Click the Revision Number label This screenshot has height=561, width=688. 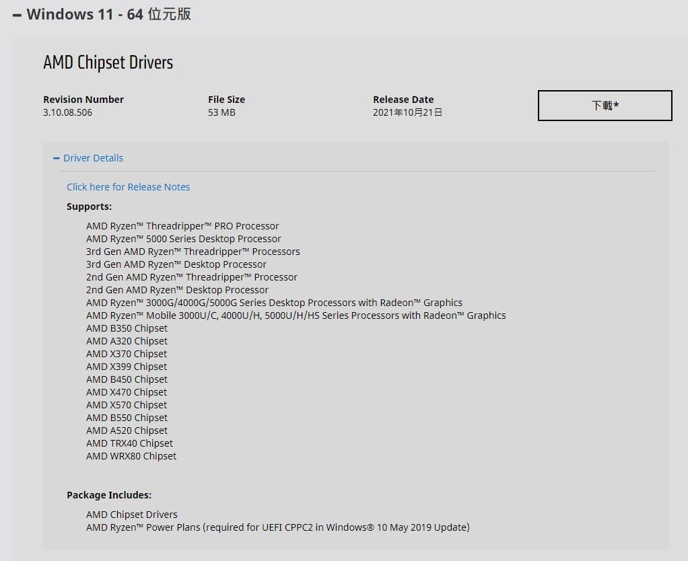point(83,100)
